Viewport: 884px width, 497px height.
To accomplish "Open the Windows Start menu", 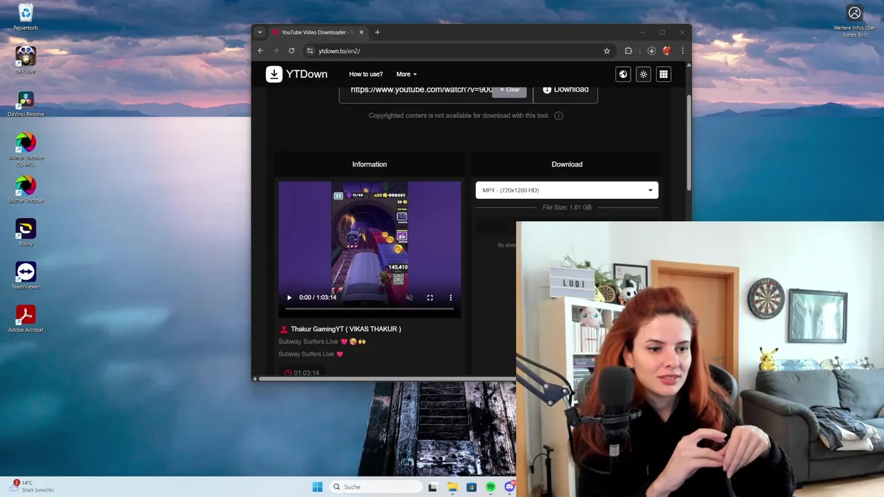I will coord(317,487).
